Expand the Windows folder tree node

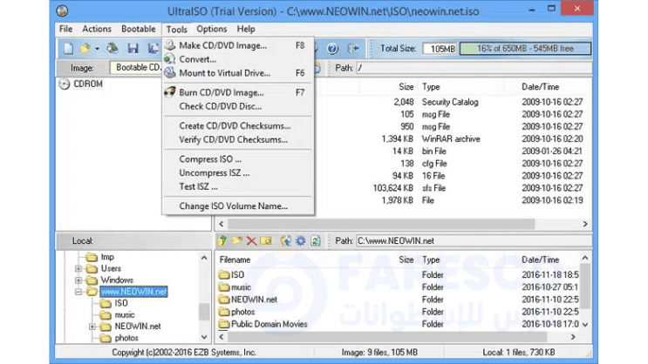[x=78, y=280]
